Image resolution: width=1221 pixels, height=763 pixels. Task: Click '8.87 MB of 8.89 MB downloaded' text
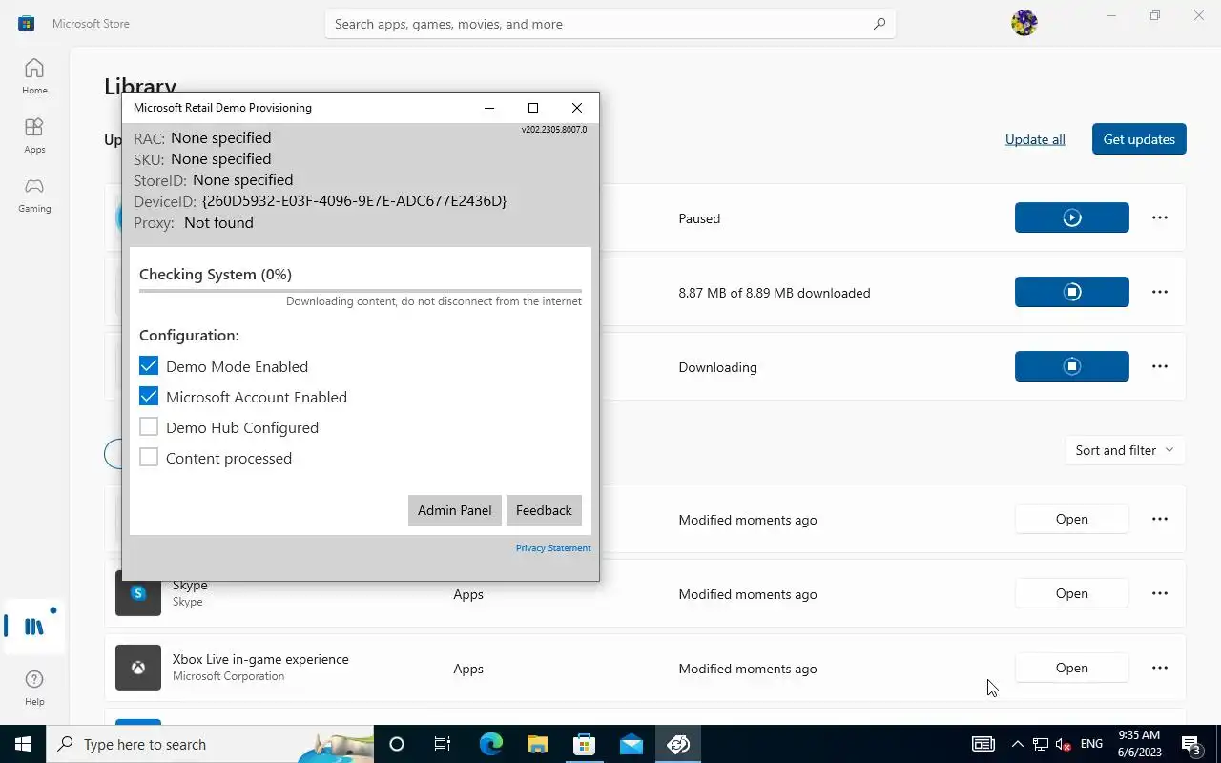point(775,293)
